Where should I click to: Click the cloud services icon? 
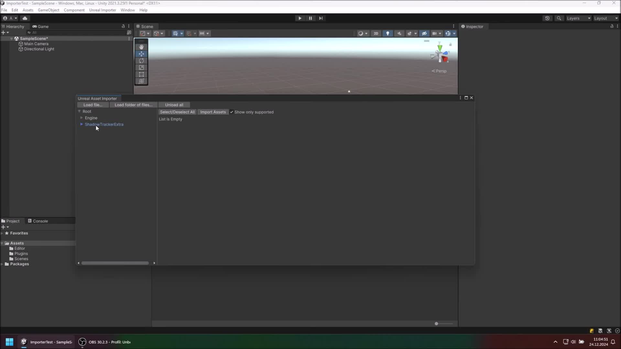[25, 18]
